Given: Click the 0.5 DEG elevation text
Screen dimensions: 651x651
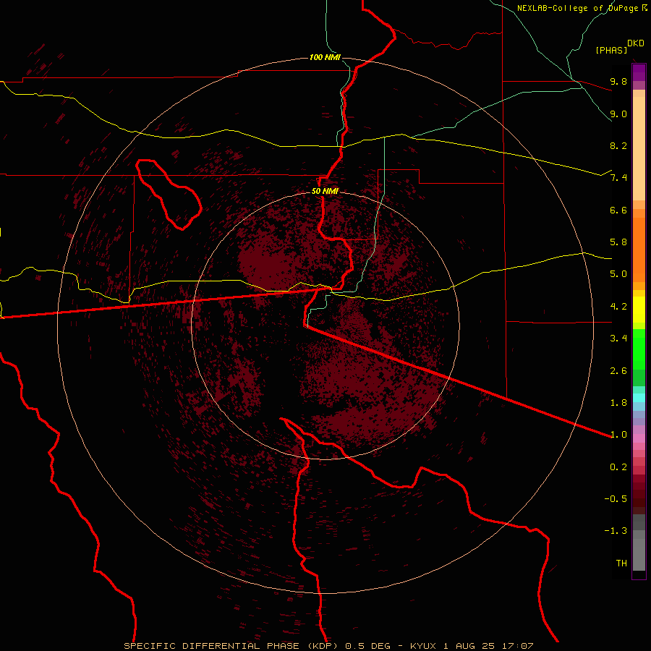Looking at the screenshot, I should 368,646.
